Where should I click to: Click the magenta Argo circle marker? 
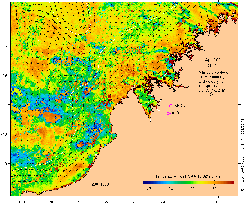(x=171, y=106)
